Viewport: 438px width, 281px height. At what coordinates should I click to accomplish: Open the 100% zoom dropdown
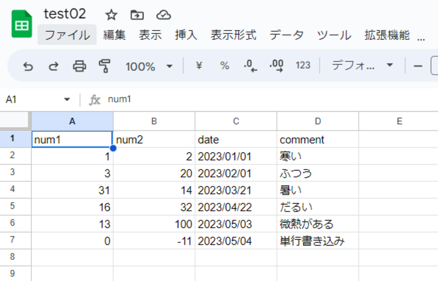click(149, 66)
